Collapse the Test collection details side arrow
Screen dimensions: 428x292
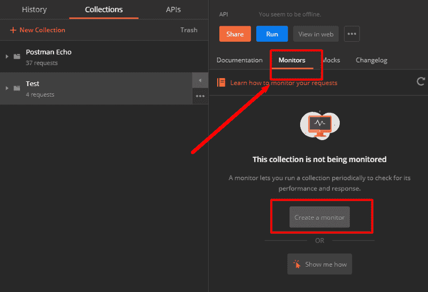click(x=200, y=81)
